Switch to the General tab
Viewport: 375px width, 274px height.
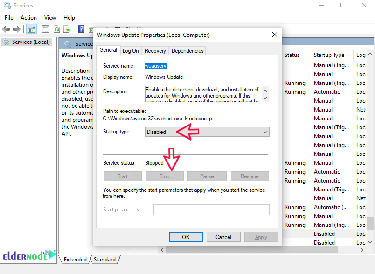(x=108, y=50)
